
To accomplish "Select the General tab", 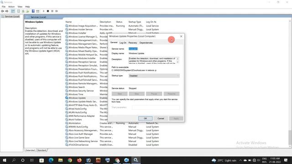I will pyautogui.click(x=114, y=42).
